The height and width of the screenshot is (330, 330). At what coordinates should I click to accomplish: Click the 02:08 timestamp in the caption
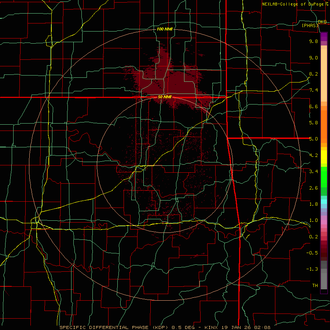(262, 327)
